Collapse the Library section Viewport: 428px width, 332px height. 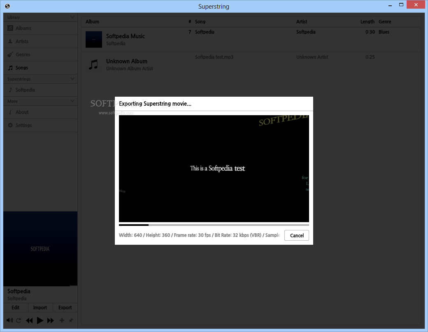tap(72, 17)
